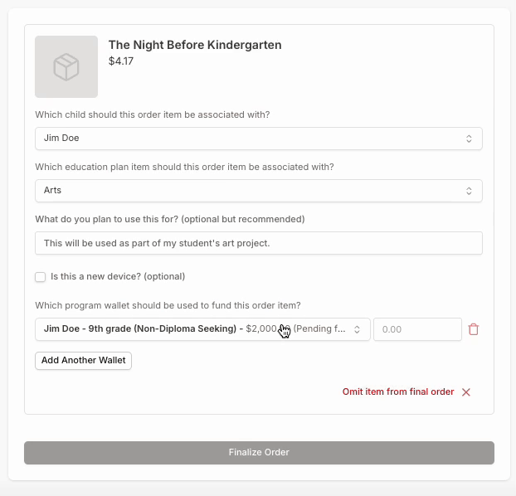Click the 'Is this a new device? (optional)' label
516x496 pixels.
click(x=118, y=276)
